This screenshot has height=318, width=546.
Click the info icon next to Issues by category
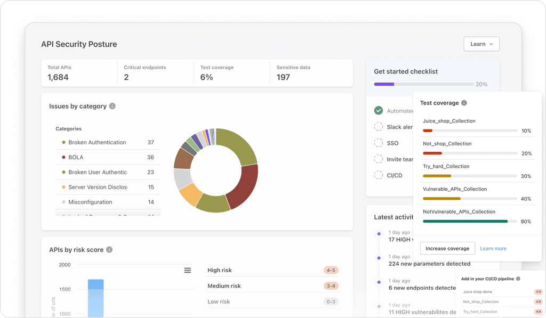(x=112, y=106)
